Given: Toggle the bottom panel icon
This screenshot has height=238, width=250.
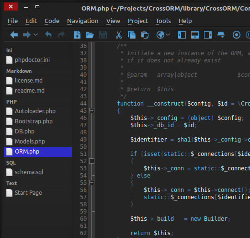Looking at the screenshot, I should coord(195,35).
